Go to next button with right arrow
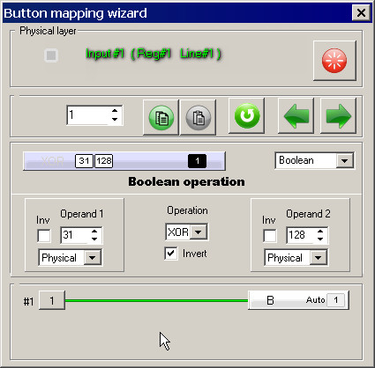This screenshot has height=368, width=375. [x=338, y=115]
